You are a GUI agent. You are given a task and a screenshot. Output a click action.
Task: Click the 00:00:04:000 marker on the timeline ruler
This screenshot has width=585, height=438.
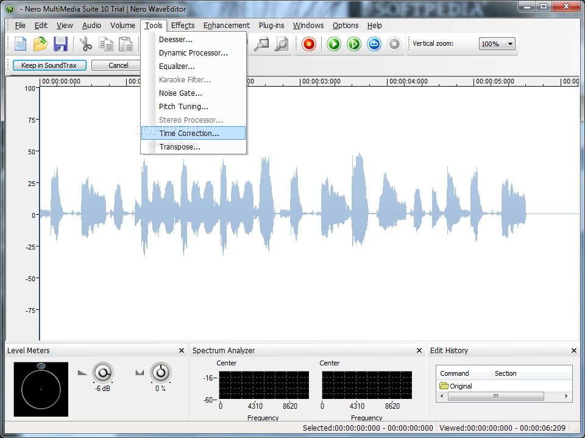coord(408,81)
